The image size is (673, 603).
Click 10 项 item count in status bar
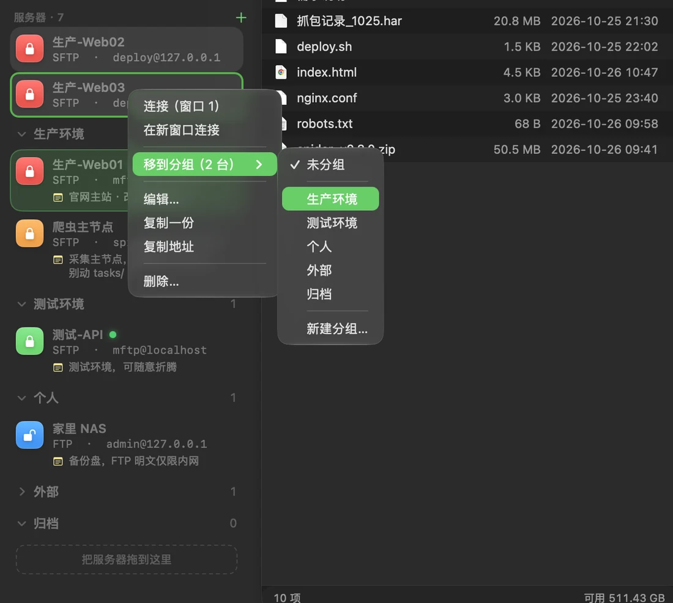click(x=287, y=598)
